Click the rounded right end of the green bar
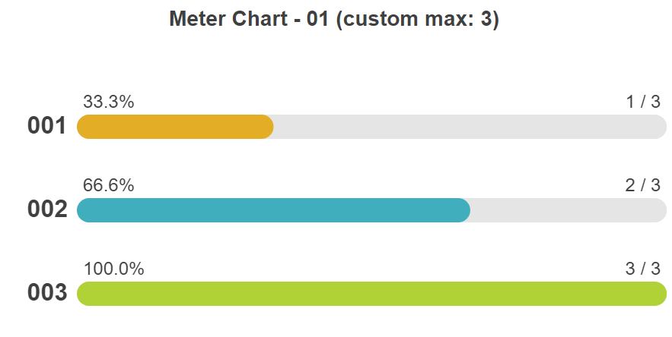 pos(661,294)
